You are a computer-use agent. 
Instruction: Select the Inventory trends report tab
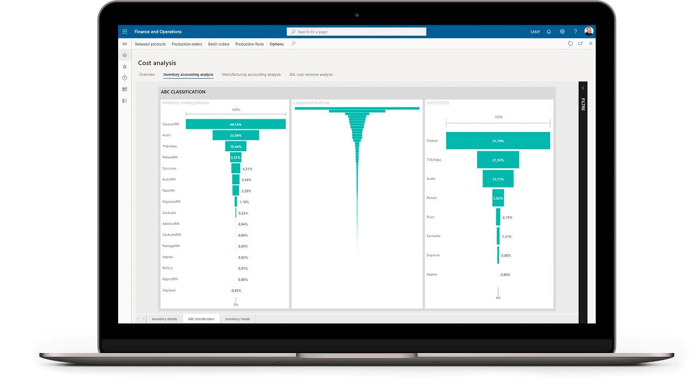(237, 319)
